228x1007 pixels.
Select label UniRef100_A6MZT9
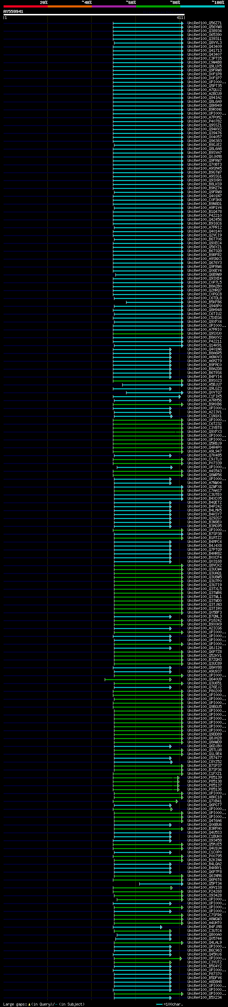click(x=204, y=361)
